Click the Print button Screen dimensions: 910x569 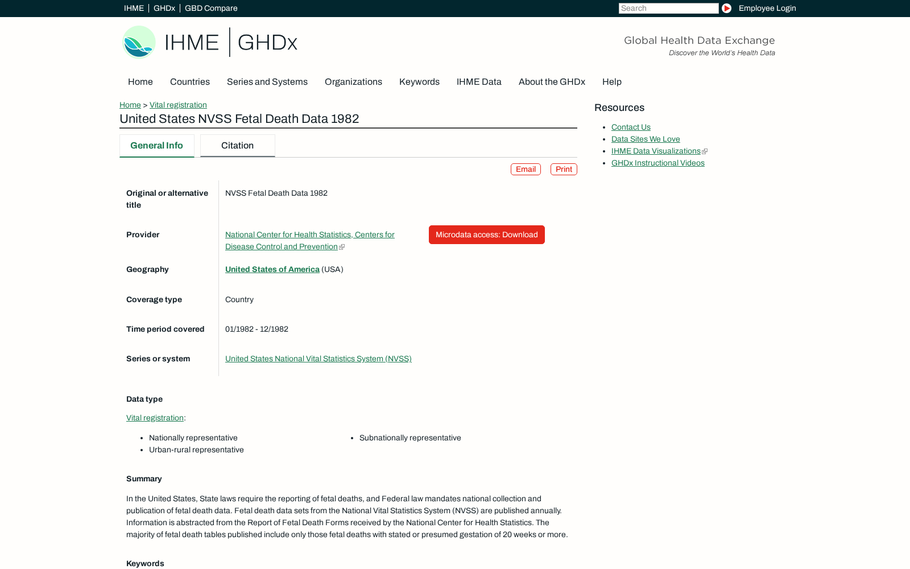[x=564, y=170]
